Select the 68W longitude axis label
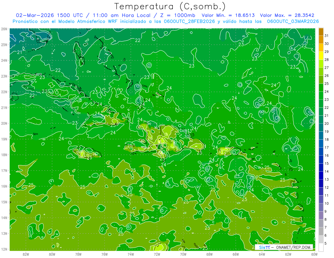 pos(209,254)
